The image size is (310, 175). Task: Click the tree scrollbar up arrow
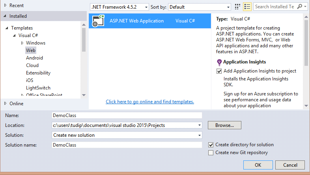tap(84, 25)
